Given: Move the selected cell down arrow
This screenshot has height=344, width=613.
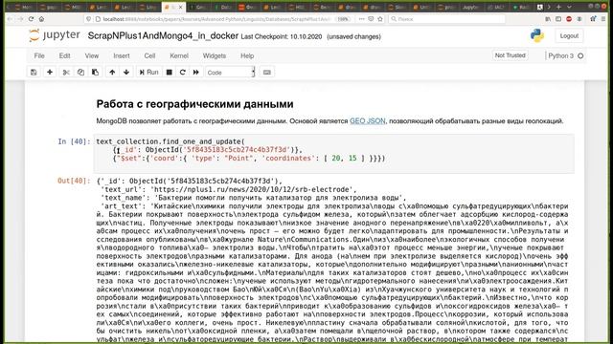Looking at the screenshot, I should [126, 73].
